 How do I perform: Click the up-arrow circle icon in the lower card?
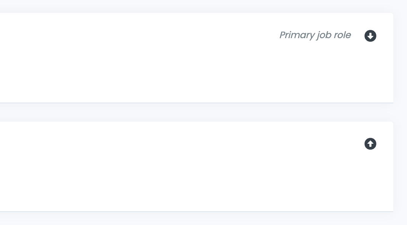point(370,144)
